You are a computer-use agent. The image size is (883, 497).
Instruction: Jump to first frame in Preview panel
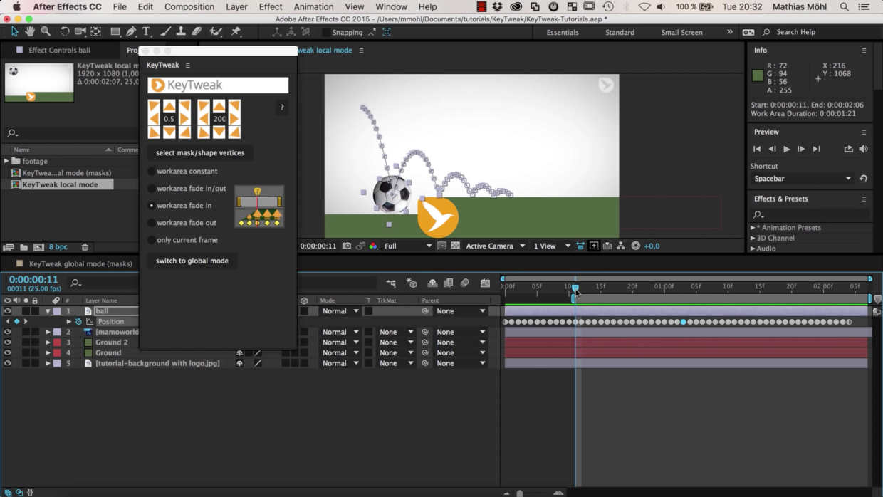pyautogui.click(x=757, y=149)
